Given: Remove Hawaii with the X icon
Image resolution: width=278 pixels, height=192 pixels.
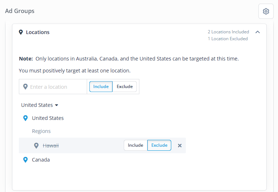Looking at the screenshot, I should tap(180, 146).
